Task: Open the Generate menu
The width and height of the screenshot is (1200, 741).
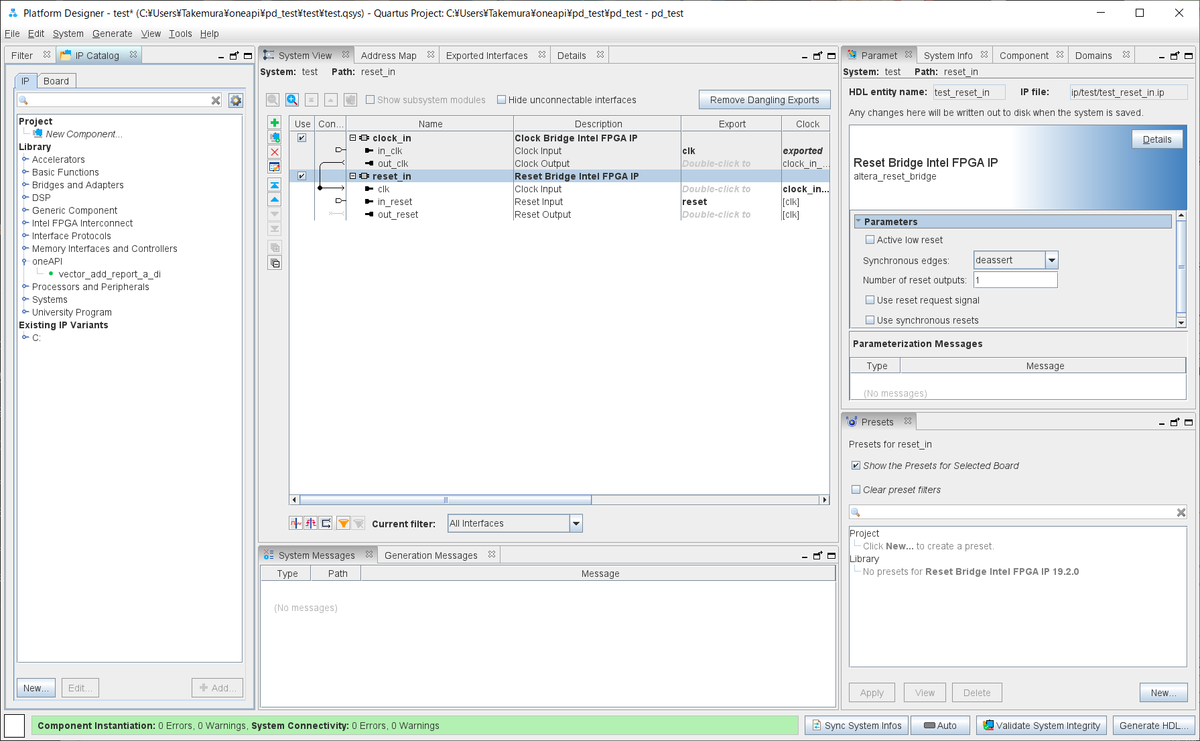Action: [113, 33]
